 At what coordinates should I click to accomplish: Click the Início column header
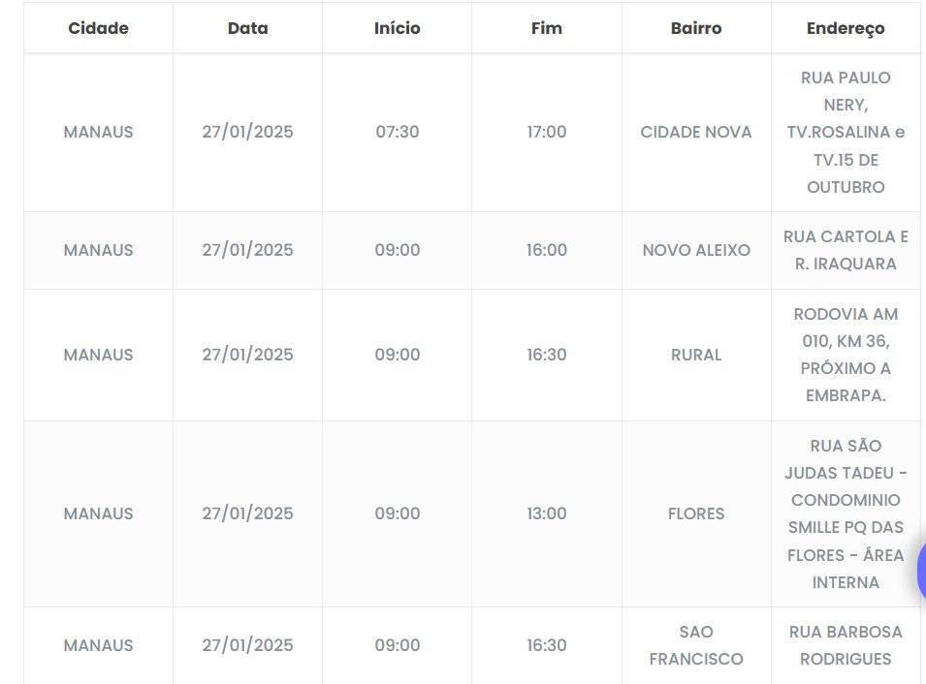pyautogui.click(x=397, y=28)
